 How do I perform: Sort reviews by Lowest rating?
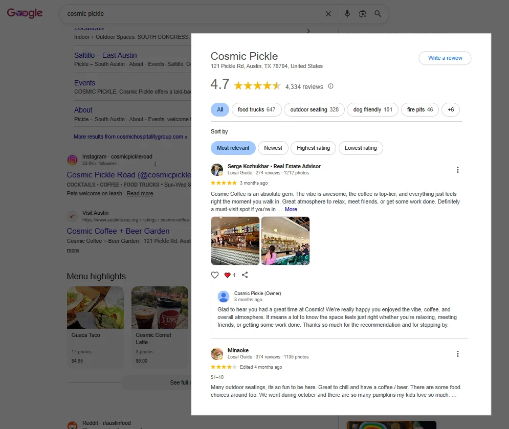pos(361,148)
